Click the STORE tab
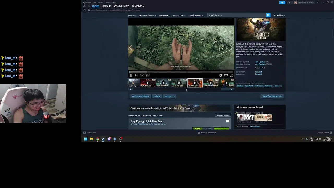 click(x=95, y=6)
